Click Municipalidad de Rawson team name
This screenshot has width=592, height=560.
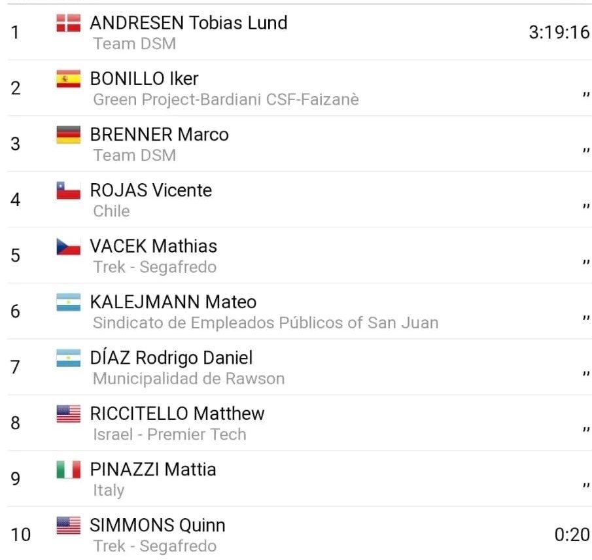click(188, 379)
